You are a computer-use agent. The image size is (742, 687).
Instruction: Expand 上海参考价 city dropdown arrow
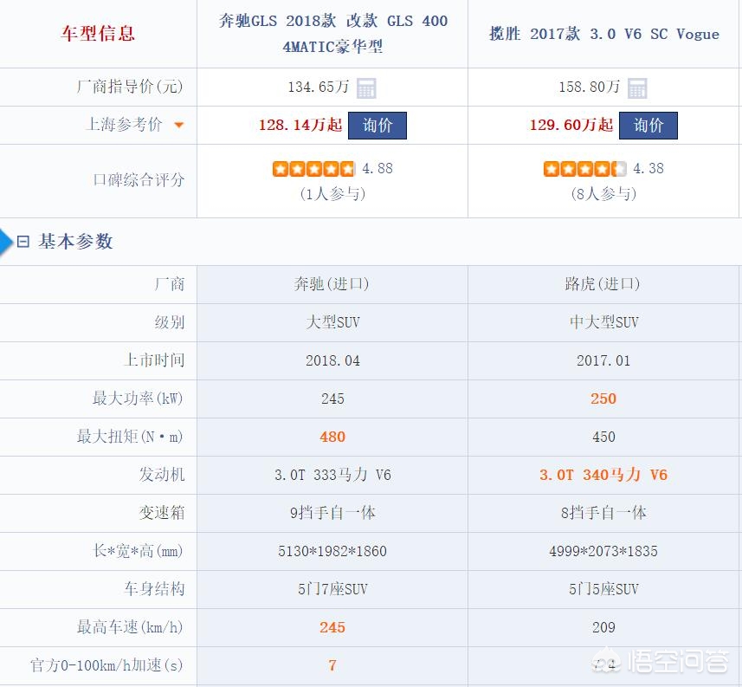coord(179,126)
